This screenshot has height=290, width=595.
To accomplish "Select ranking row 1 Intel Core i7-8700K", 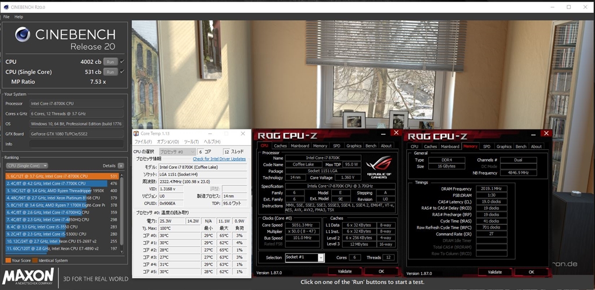I will 62,176.
